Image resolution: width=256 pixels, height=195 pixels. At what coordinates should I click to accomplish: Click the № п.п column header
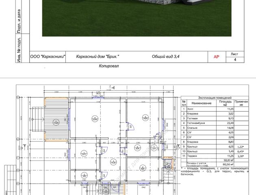[x=184, y=103]
